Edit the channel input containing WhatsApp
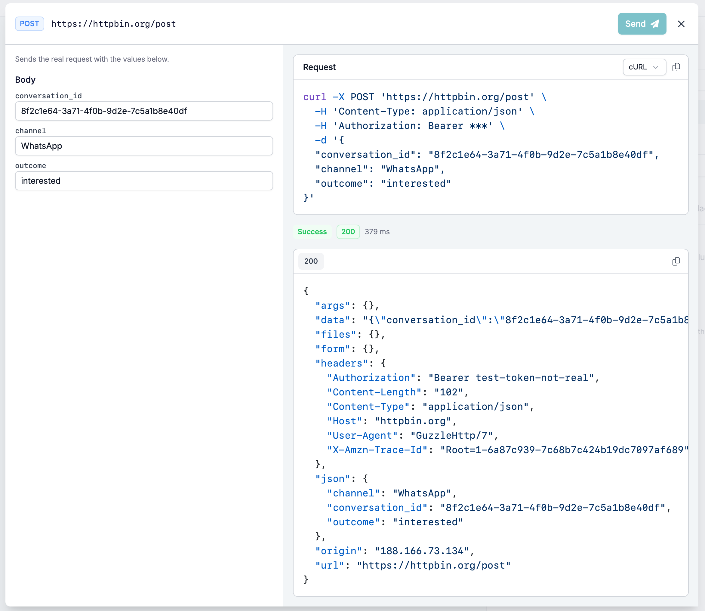The width and height of the screenshot is (705, 611). point(143,146)
